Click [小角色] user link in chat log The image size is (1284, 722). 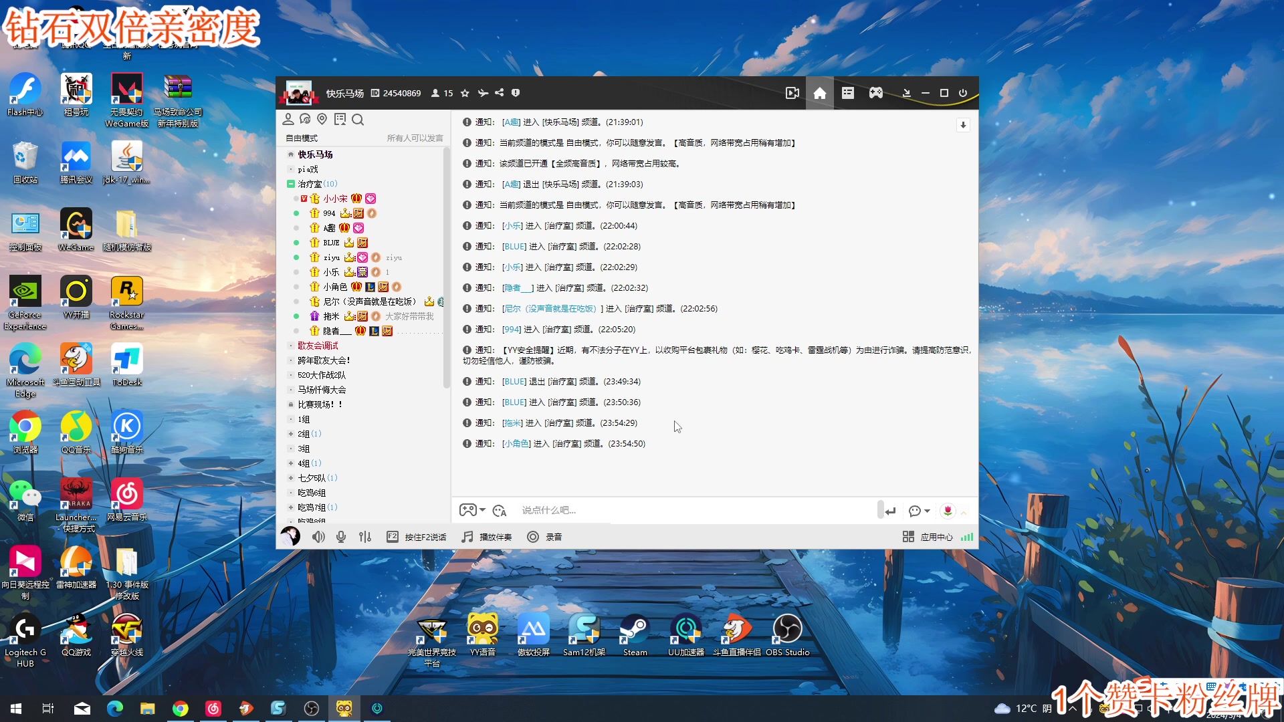tap(516, 444)
